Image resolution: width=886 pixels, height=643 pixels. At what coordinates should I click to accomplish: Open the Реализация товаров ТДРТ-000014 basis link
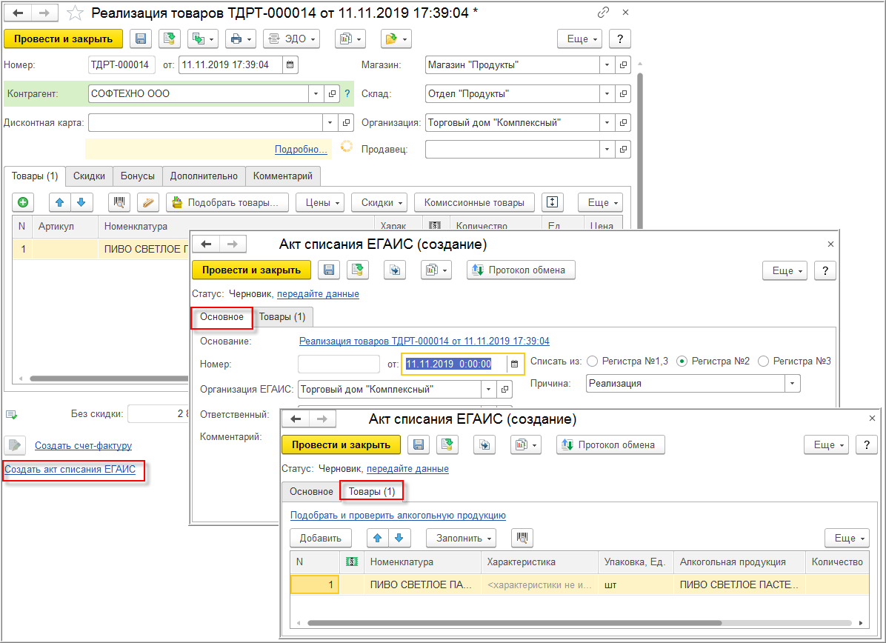pos(424,342)
